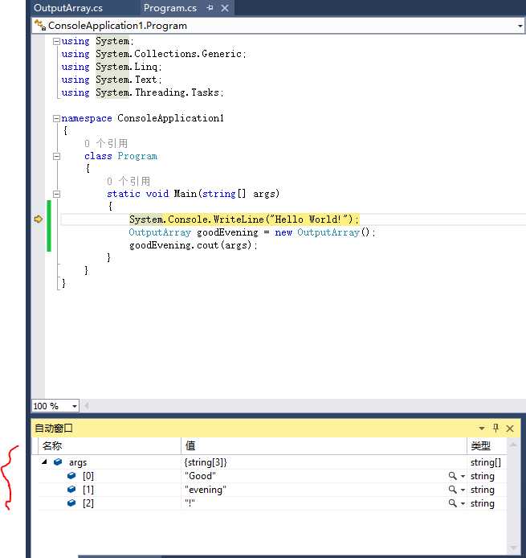
Task: Collapse the namespace ConsoleApplication1 block
Action: click(56, 118)
